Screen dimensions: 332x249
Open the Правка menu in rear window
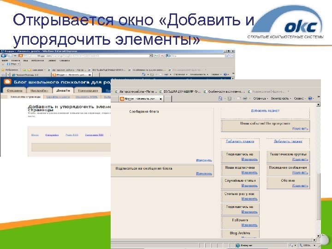(x=16, y=60)
